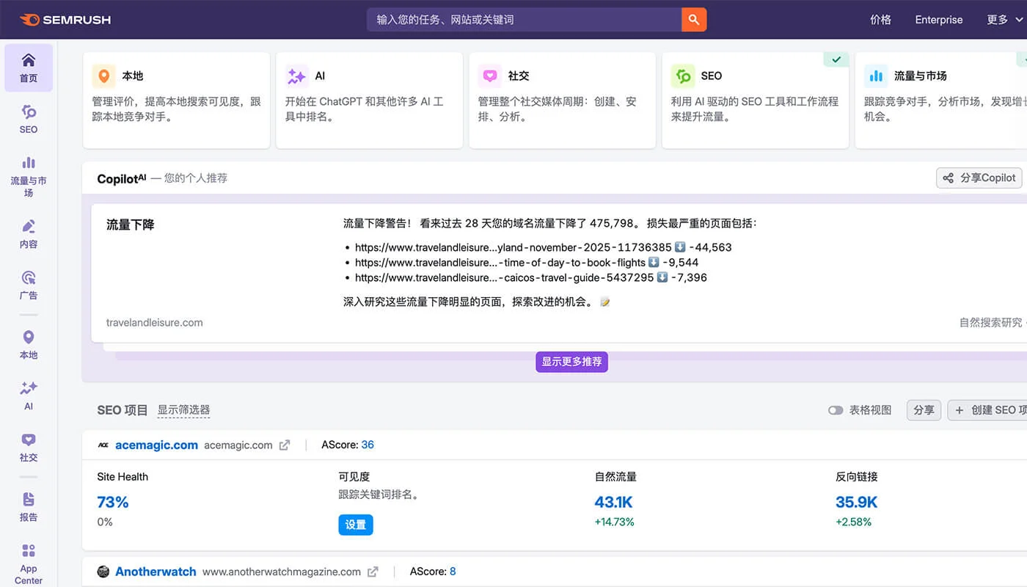Click the 显示更多推荐 button

[571, 362]
